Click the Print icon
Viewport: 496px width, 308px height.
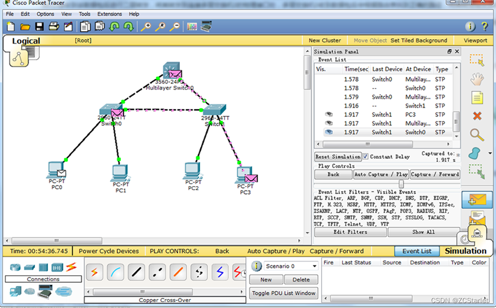point(54,27)
